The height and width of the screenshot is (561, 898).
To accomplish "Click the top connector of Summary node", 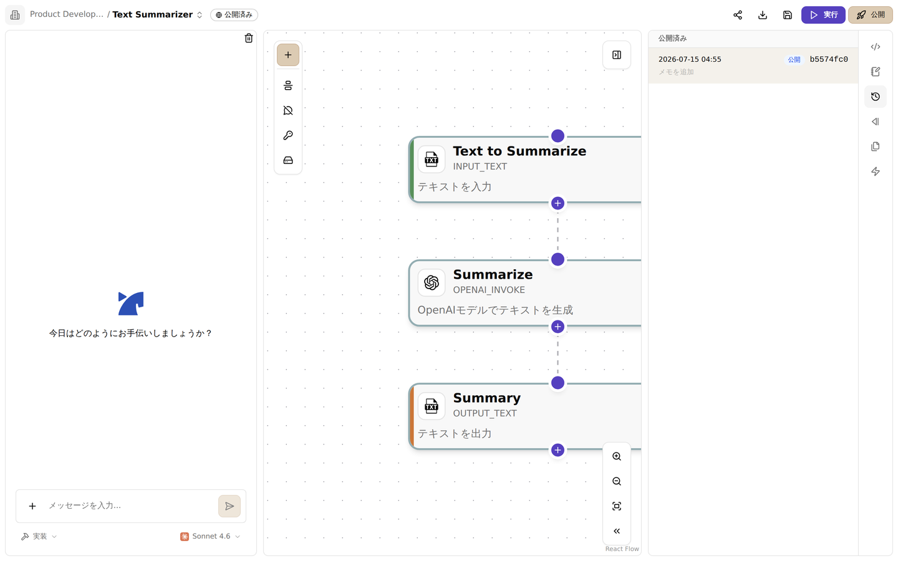I will [558, 383].
